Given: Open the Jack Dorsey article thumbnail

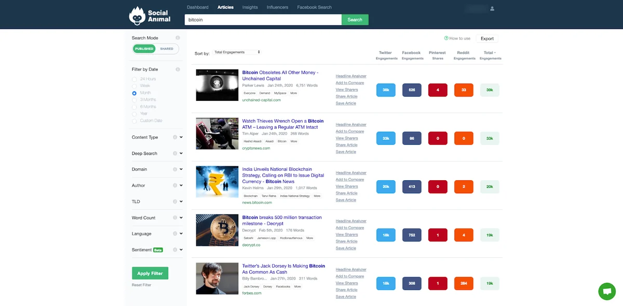Looking at the screenshot, I should pyautogui.click(x=217, y=279).
